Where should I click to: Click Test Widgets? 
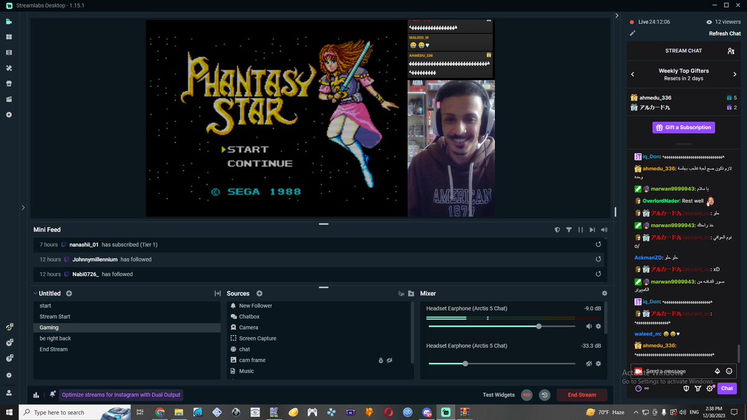(x=499, y=394)
